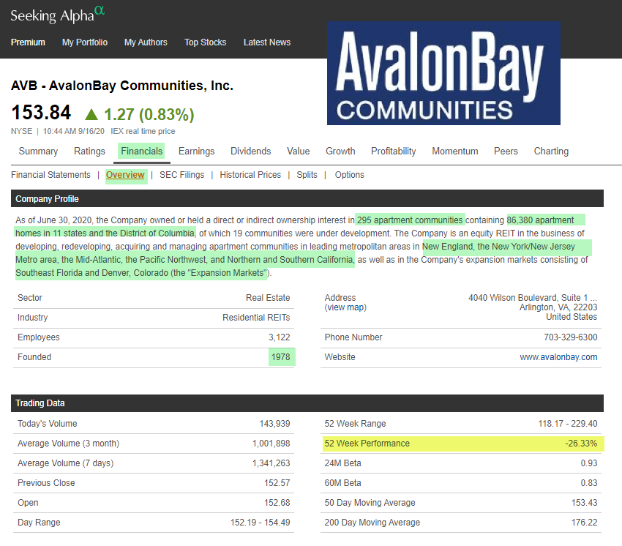Viewport: 622px width, 546px height.
Task: Open My Authors page
Action: (146, 42)
